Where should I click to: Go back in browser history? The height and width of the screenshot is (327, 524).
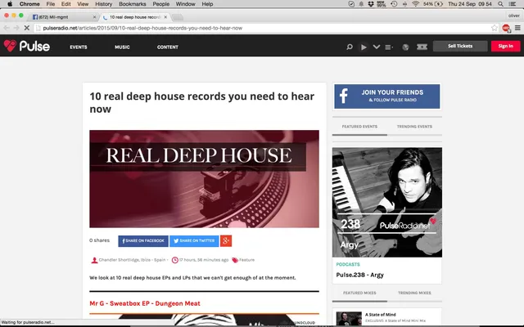coord(7,28)
